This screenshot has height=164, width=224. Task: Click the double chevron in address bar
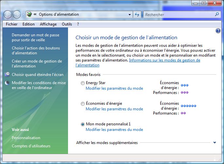35,14
